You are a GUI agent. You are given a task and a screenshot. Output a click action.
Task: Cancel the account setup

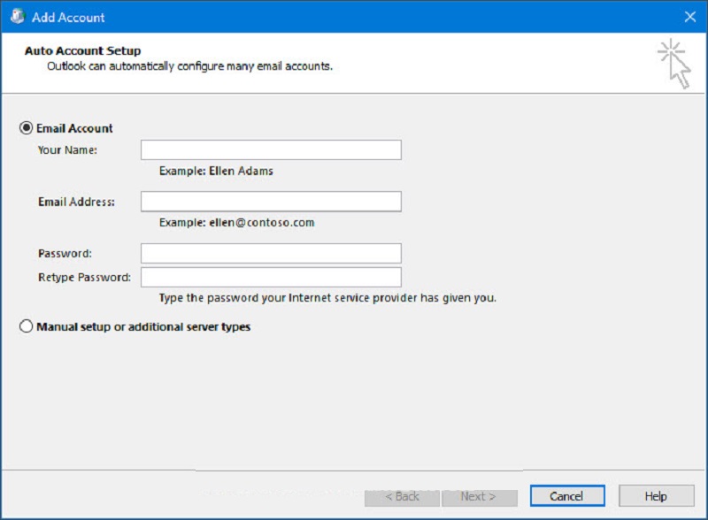point(567,496)
